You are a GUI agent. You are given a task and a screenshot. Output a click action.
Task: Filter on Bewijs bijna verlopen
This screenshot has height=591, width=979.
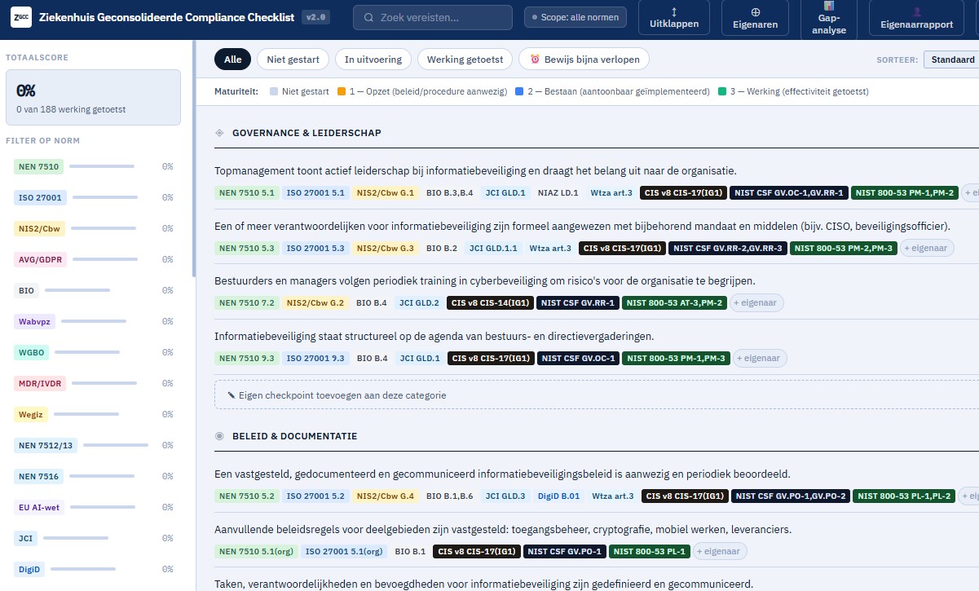(x=584, y=60)
